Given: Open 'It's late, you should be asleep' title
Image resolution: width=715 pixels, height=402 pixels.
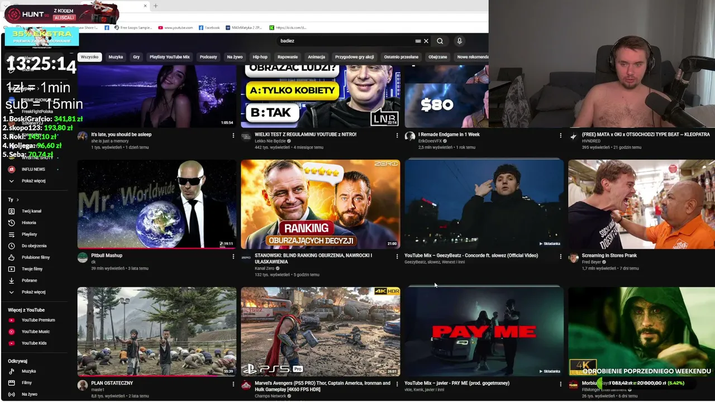Looking at the screenshot, I should (121, 135).
